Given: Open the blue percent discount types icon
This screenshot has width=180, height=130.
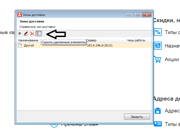Looking at the screenshot, I should [158, 32].
